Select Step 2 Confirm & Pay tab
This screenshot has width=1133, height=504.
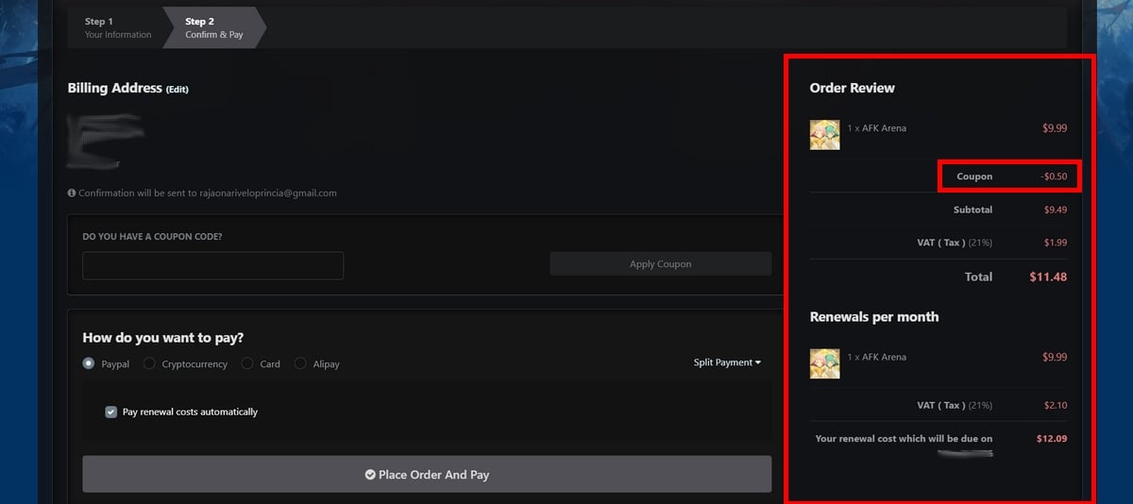point(213,27)
